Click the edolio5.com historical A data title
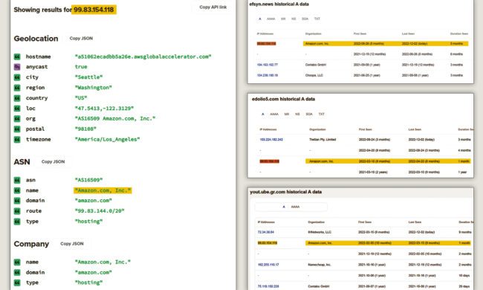The width and height of the screenshot is (483, 290). pyautogui.click(x=283, y=99)
